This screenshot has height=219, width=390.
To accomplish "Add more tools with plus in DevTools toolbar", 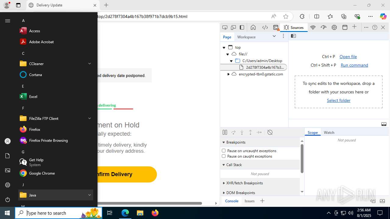I will [x=354, y=27].
